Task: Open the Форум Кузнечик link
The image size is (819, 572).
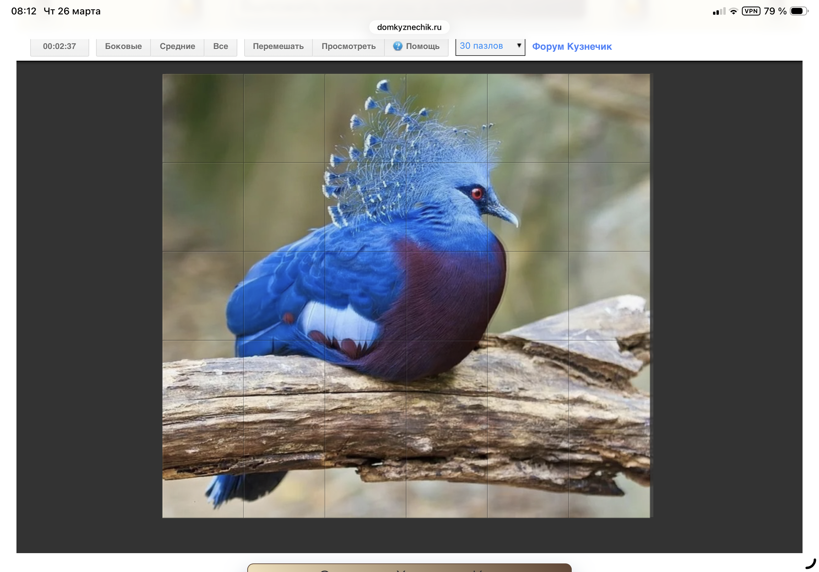Action: pyautogui.click(x=571, y=46)
